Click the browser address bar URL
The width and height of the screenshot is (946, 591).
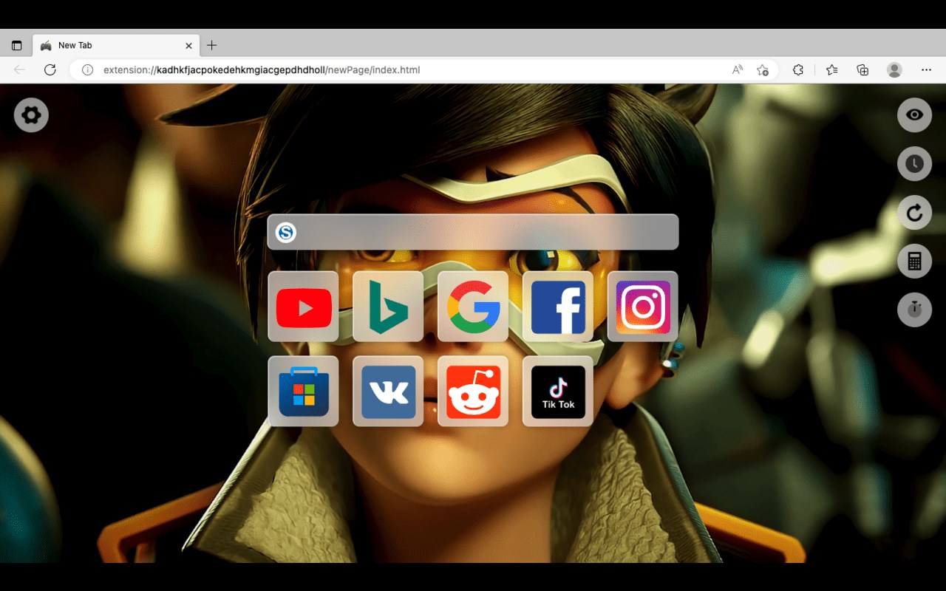(x=262, y=70)
